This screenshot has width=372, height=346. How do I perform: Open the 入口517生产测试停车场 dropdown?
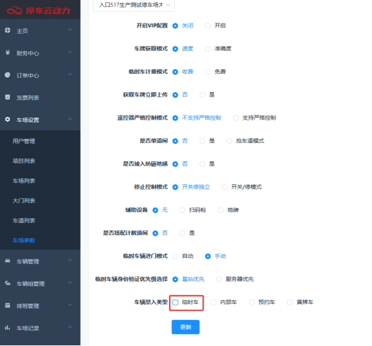pyautogui.click(x=134, y=5)
